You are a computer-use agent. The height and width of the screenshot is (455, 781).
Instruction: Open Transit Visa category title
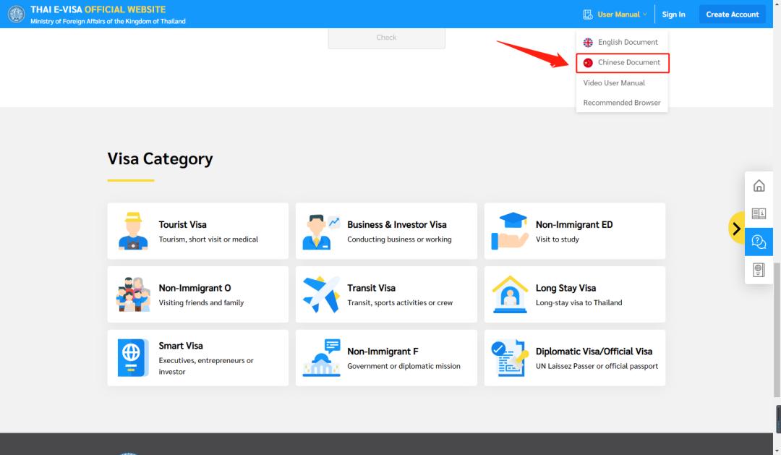(371, 288)
